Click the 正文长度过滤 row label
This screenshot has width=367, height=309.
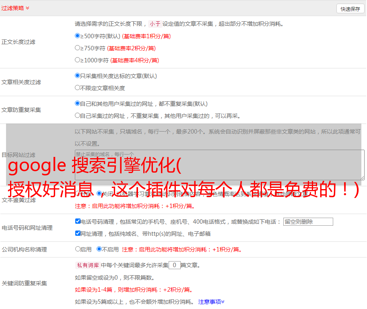(18, 42)
